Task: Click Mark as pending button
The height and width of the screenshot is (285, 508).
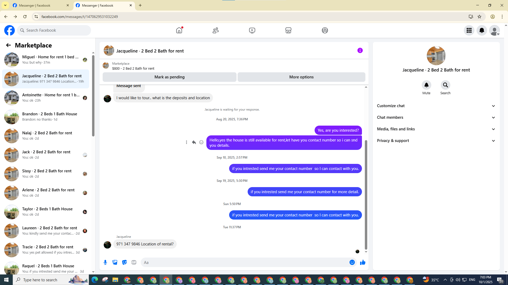Action: 170,77
